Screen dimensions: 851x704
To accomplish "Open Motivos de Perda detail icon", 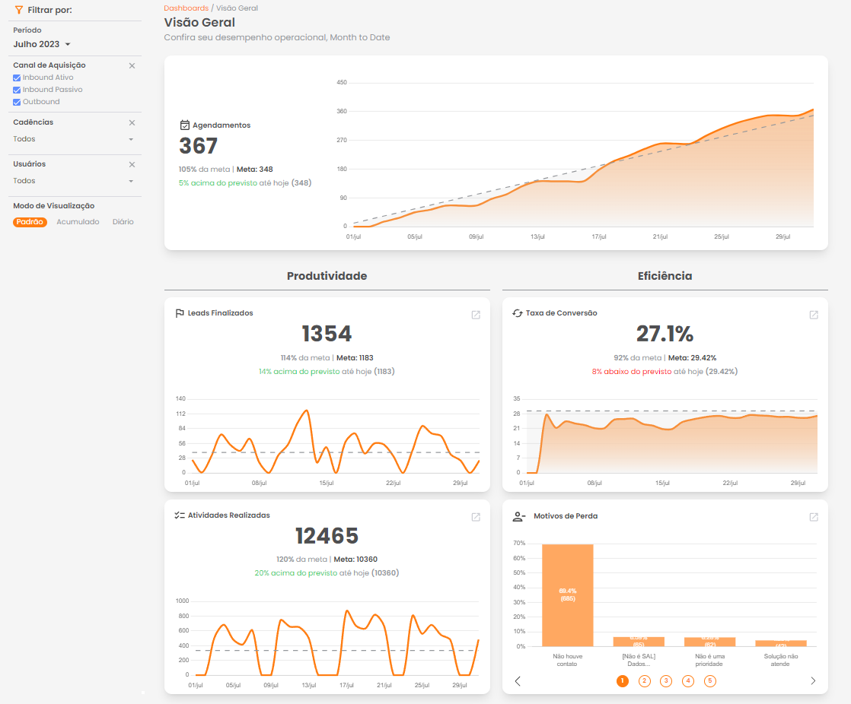I will point(814,517).
